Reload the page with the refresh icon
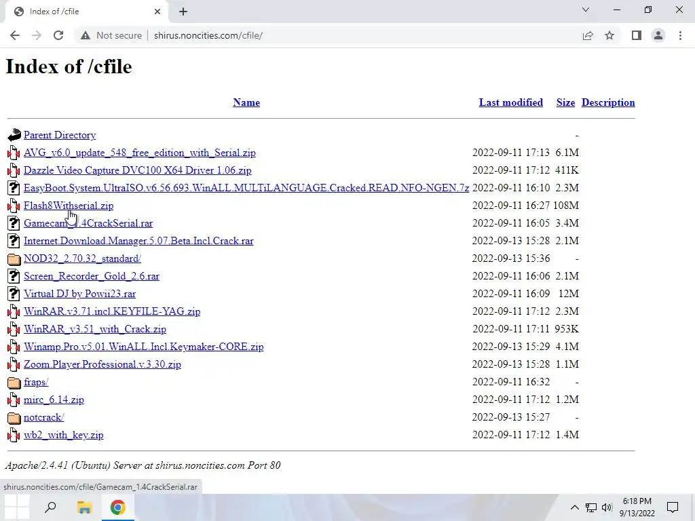Screen dimensions: 695x521 [x=58, y=35]
